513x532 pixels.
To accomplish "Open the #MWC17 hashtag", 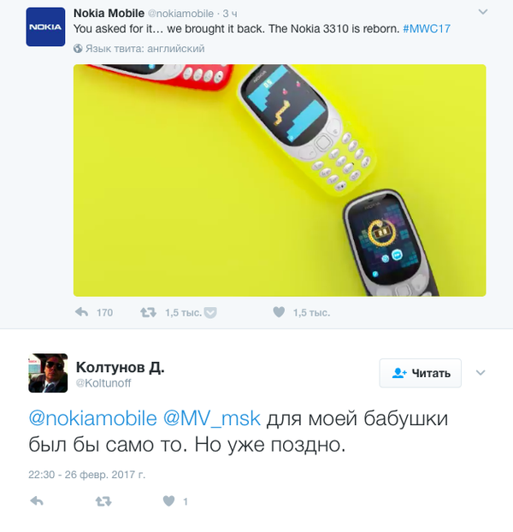I will (x=427, y=29).
